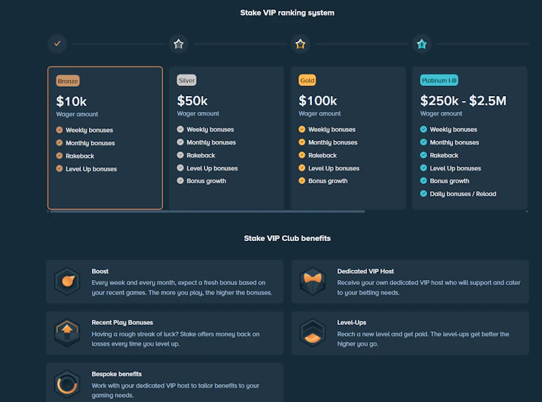
Task: Click Platinum Level Up bonuses text
Action: point(455,168)
